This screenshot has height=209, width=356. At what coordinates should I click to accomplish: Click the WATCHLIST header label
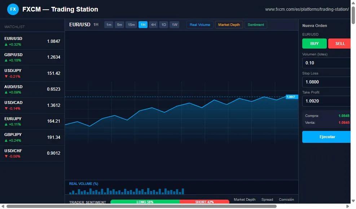click(x=14, y=27)
